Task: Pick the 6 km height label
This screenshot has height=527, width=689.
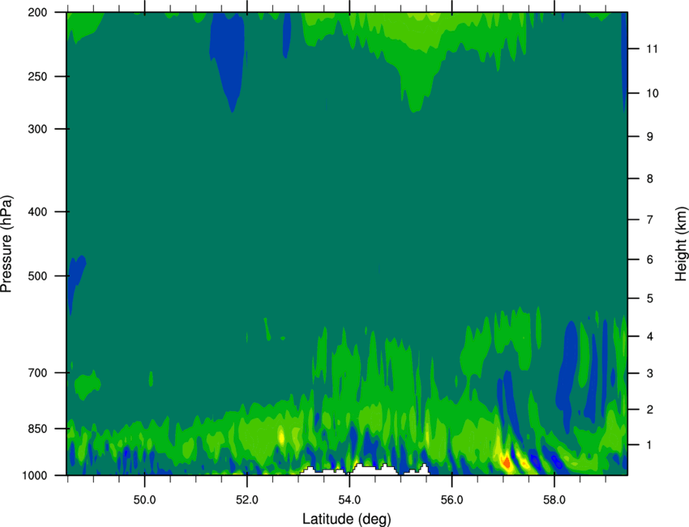Action: [x=649, y=259]
